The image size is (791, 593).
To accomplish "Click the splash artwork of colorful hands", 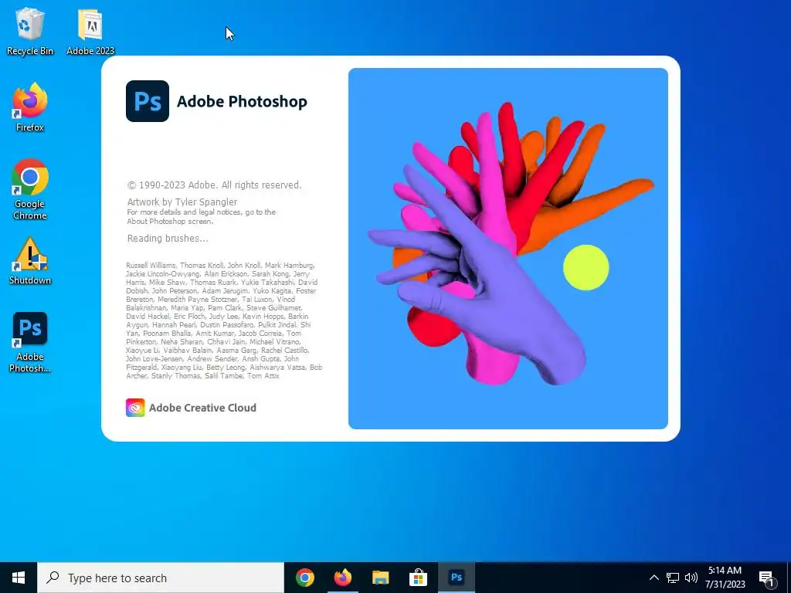I will [508, 248].
